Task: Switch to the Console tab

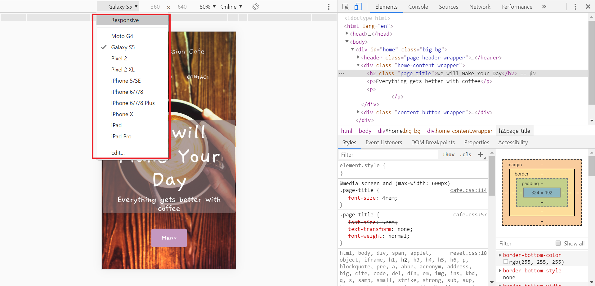Action: click(418, 6)
